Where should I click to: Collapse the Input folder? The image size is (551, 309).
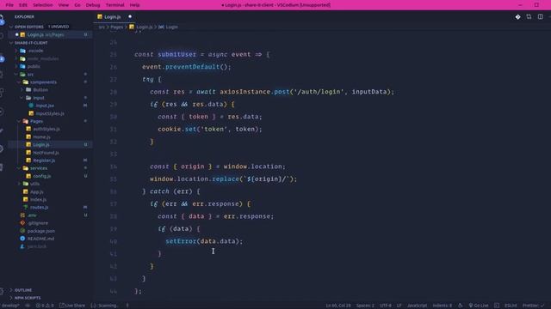(x=39, y=98)
